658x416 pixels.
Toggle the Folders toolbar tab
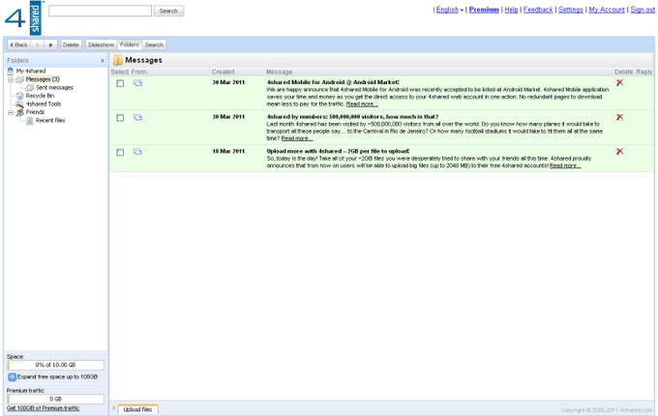[x=129, y=45]
